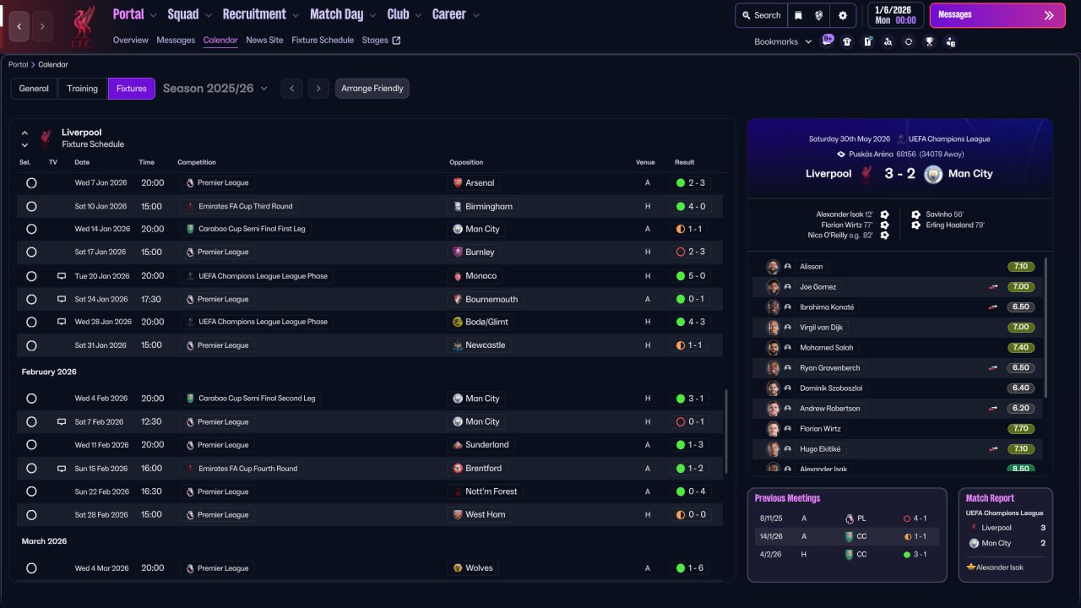This screenshot has width=1081, height=608.
Task: Expand the Recruitment menu dropdown
Action: pyautogui.click(x=295, y=15)
